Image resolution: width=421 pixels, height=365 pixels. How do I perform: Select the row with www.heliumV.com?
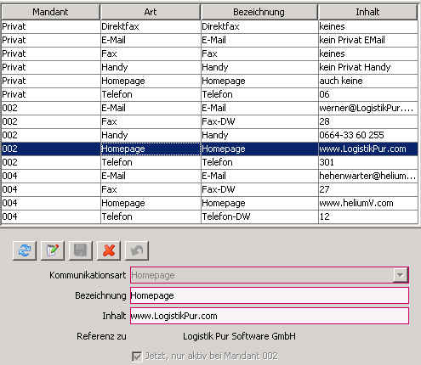209,203
